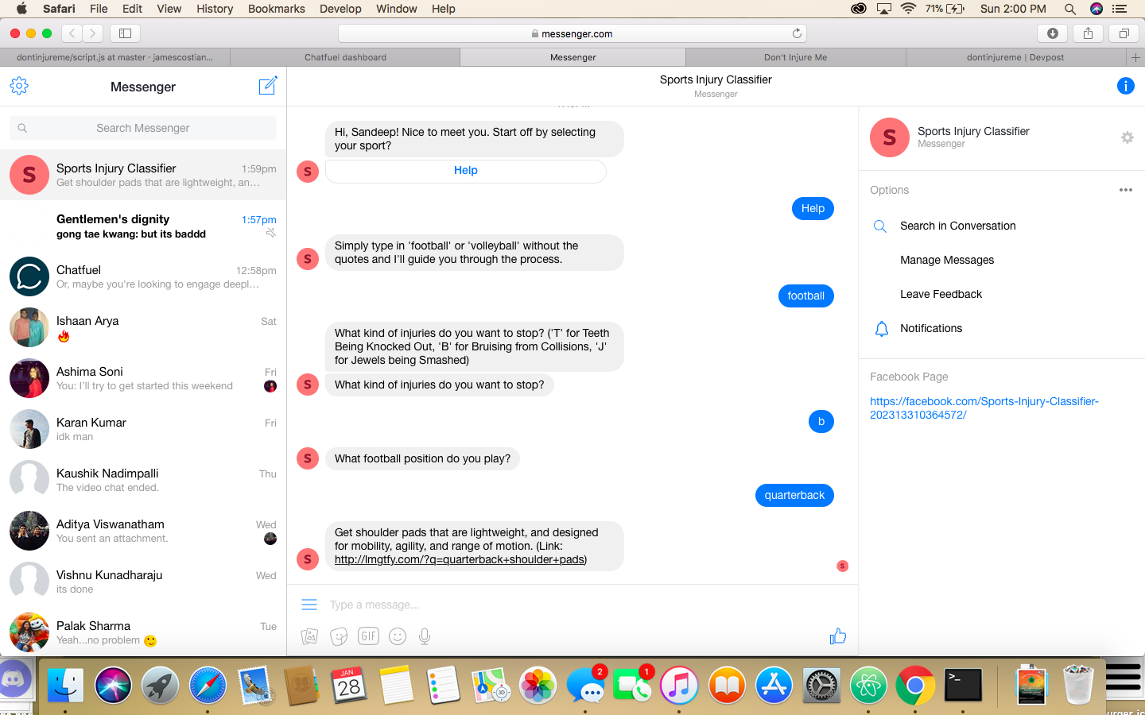1145x715 pixels.
Task: Open Terminal from the dock
Action: 963,685
